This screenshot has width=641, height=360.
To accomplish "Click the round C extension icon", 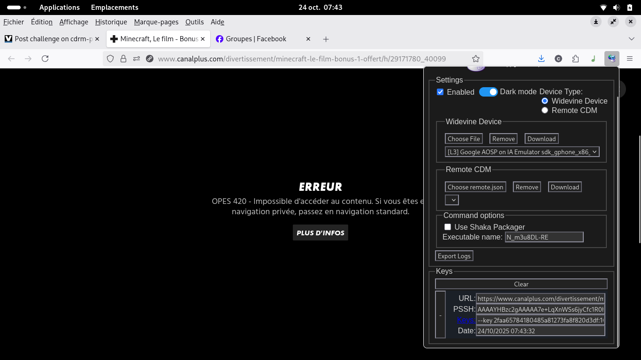I will pyautogui.click(x=558, y=59).
